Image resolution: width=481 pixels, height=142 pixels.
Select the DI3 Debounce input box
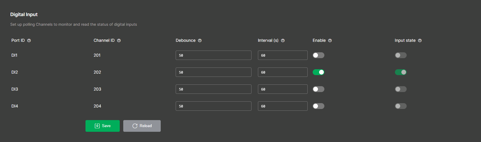(213, 89)
